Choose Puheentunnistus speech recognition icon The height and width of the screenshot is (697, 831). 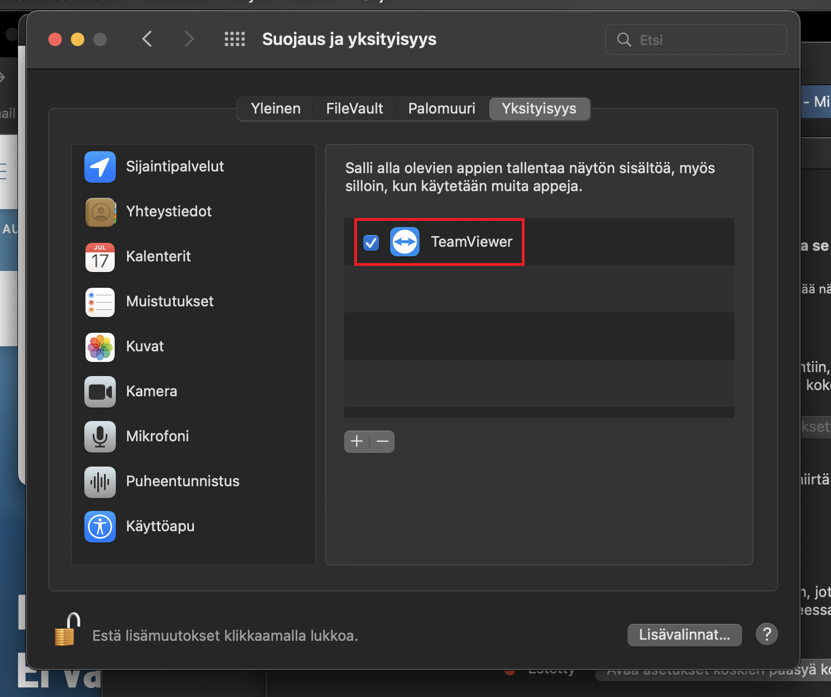click(100, 482)
